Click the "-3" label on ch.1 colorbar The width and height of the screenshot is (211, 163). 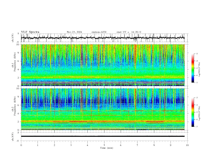(x=197, y=54)
